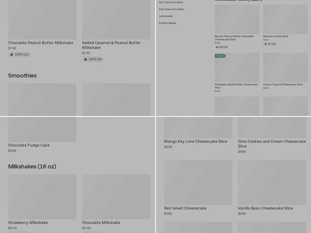Click thumbs-up icon under Bananas Foster Slice
Screen dimensions: 311x233
coord(266,44)
